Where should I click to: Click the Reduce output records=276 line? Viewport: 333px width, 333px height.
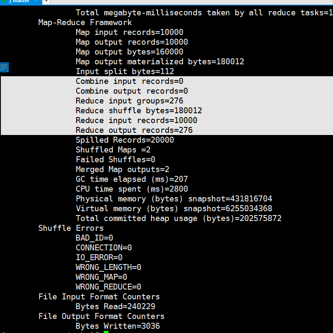[x=134, y=130]
